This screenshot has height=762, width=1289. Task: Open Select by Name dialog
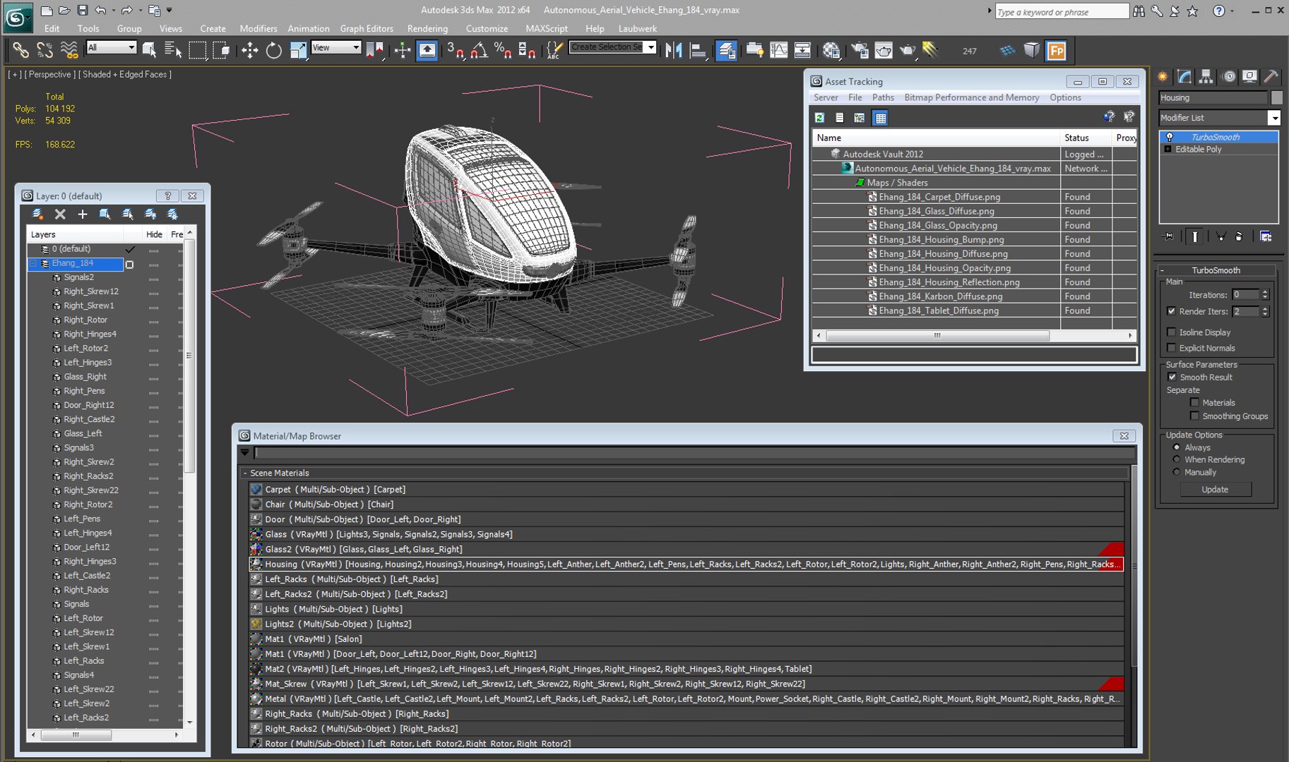(172, 50)
